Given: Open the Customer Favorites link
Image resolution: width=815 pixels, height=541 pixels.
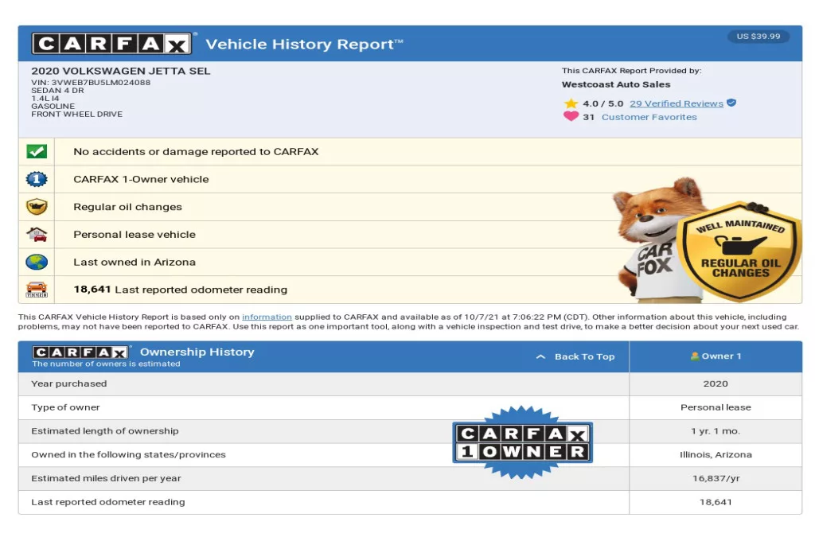Looking at the screenshot, I should click(649, 117).
